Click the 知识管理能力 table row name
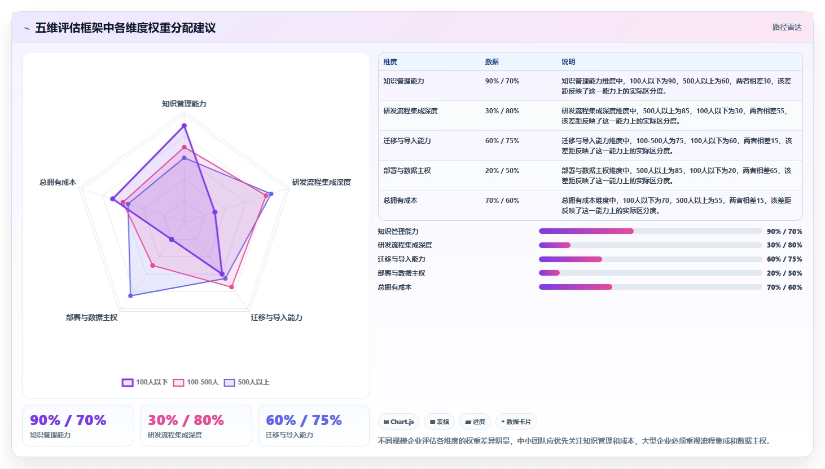Viewport: 825px width, 469px height. [x=403, y=81]
